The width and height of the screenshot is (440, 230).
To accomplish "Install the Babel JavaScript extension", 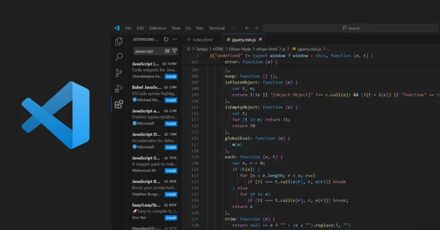I will 171,100.
